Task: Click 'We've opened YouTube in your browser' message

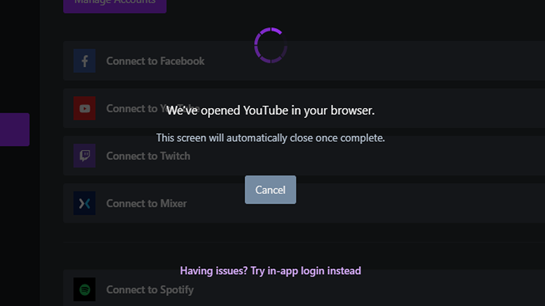Action: [x=270, y=110]
